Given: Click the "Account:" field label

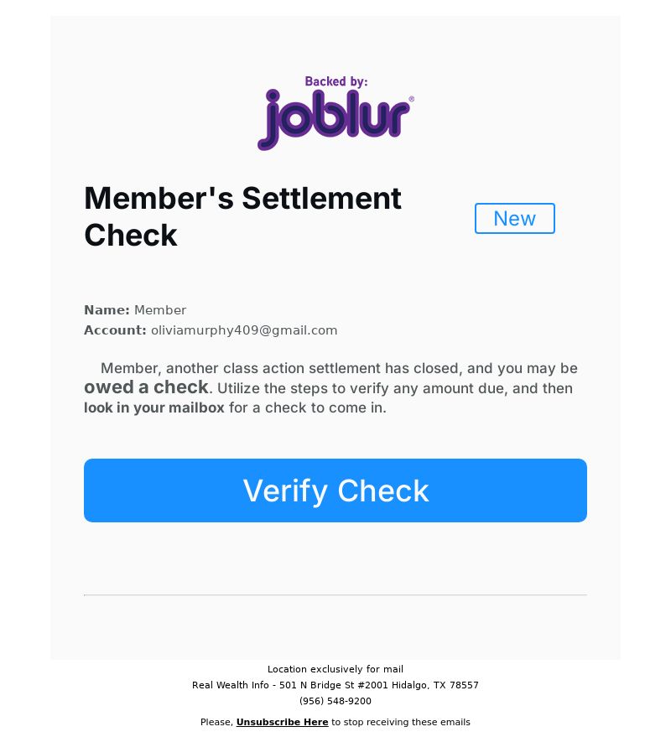Looking at the screenshot, I should coord(115,330).
